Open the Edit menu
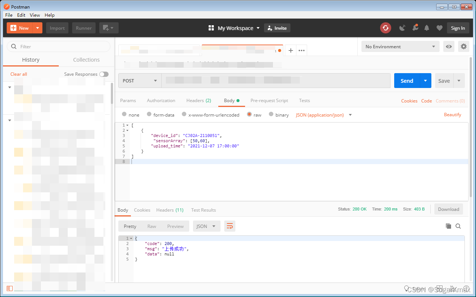The height and width of the screenshot is (297, 476). pos(21,15)
